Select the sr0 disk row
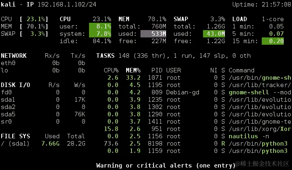292x170 pixels. point(43,122)
